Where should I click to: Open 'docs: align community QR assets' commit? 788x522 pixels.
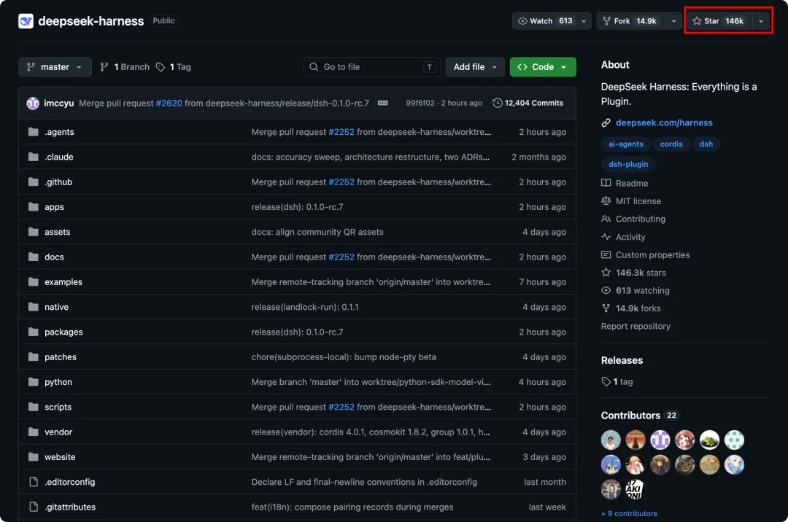(x=317, y=232)
